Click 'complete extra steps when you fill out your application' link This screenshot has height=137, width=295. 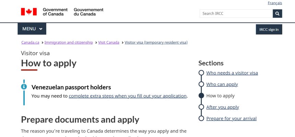coord(128,96)
